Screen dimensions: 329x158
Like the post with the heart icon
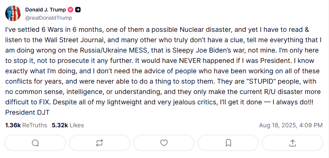(164, 143)
